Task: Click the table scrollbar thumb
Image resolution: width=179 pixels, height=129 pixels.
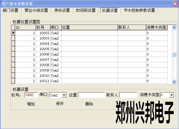Action: (x=174, y=54)
